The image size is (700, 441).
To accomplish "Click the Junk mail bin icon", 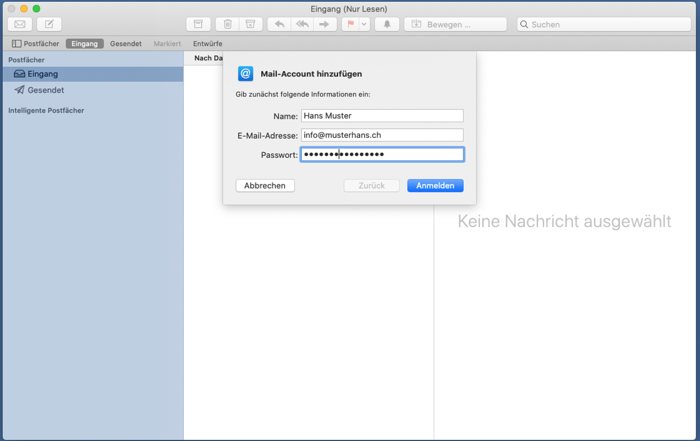I will pyautogui.click(x=250, y=24).
